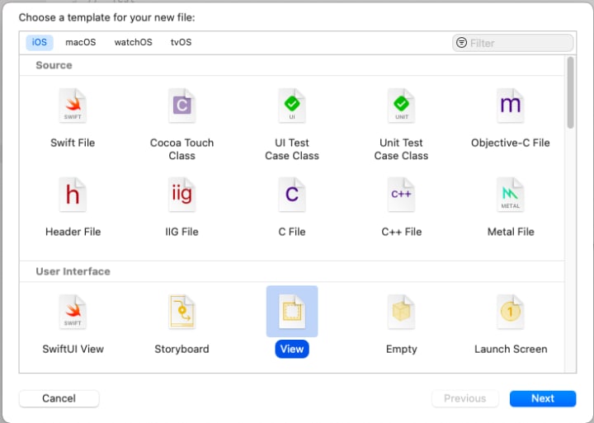Open the watchOS platform tab
This screenshot has width=594, height=423.
pos(134,42)
